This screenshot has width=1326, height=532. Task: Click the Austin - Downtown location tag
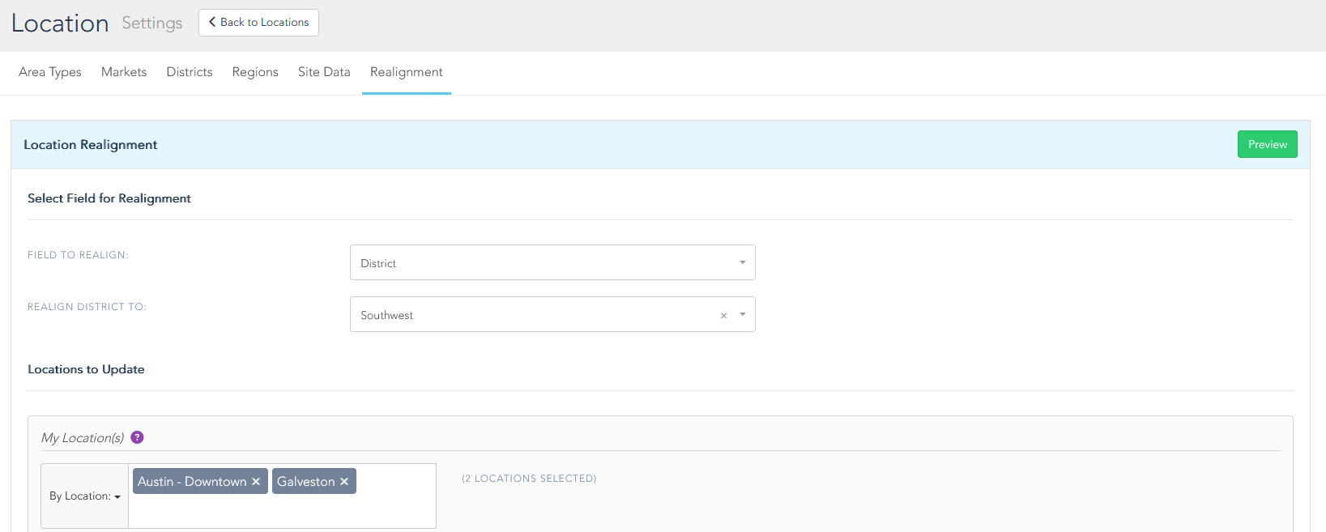[192, 482]
